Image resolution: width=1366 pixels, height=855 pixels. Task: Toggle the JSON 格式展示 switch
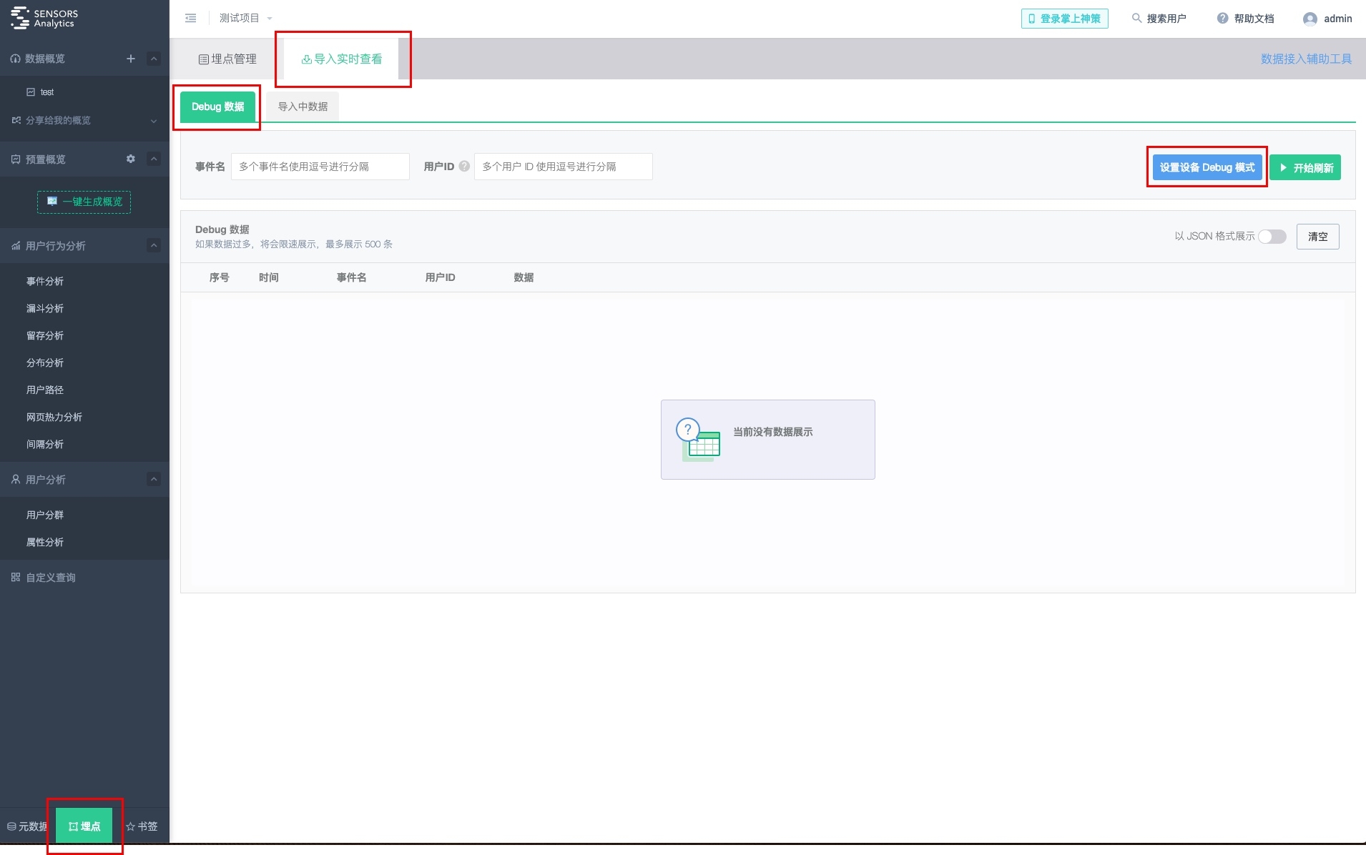tap(1272, 237)
